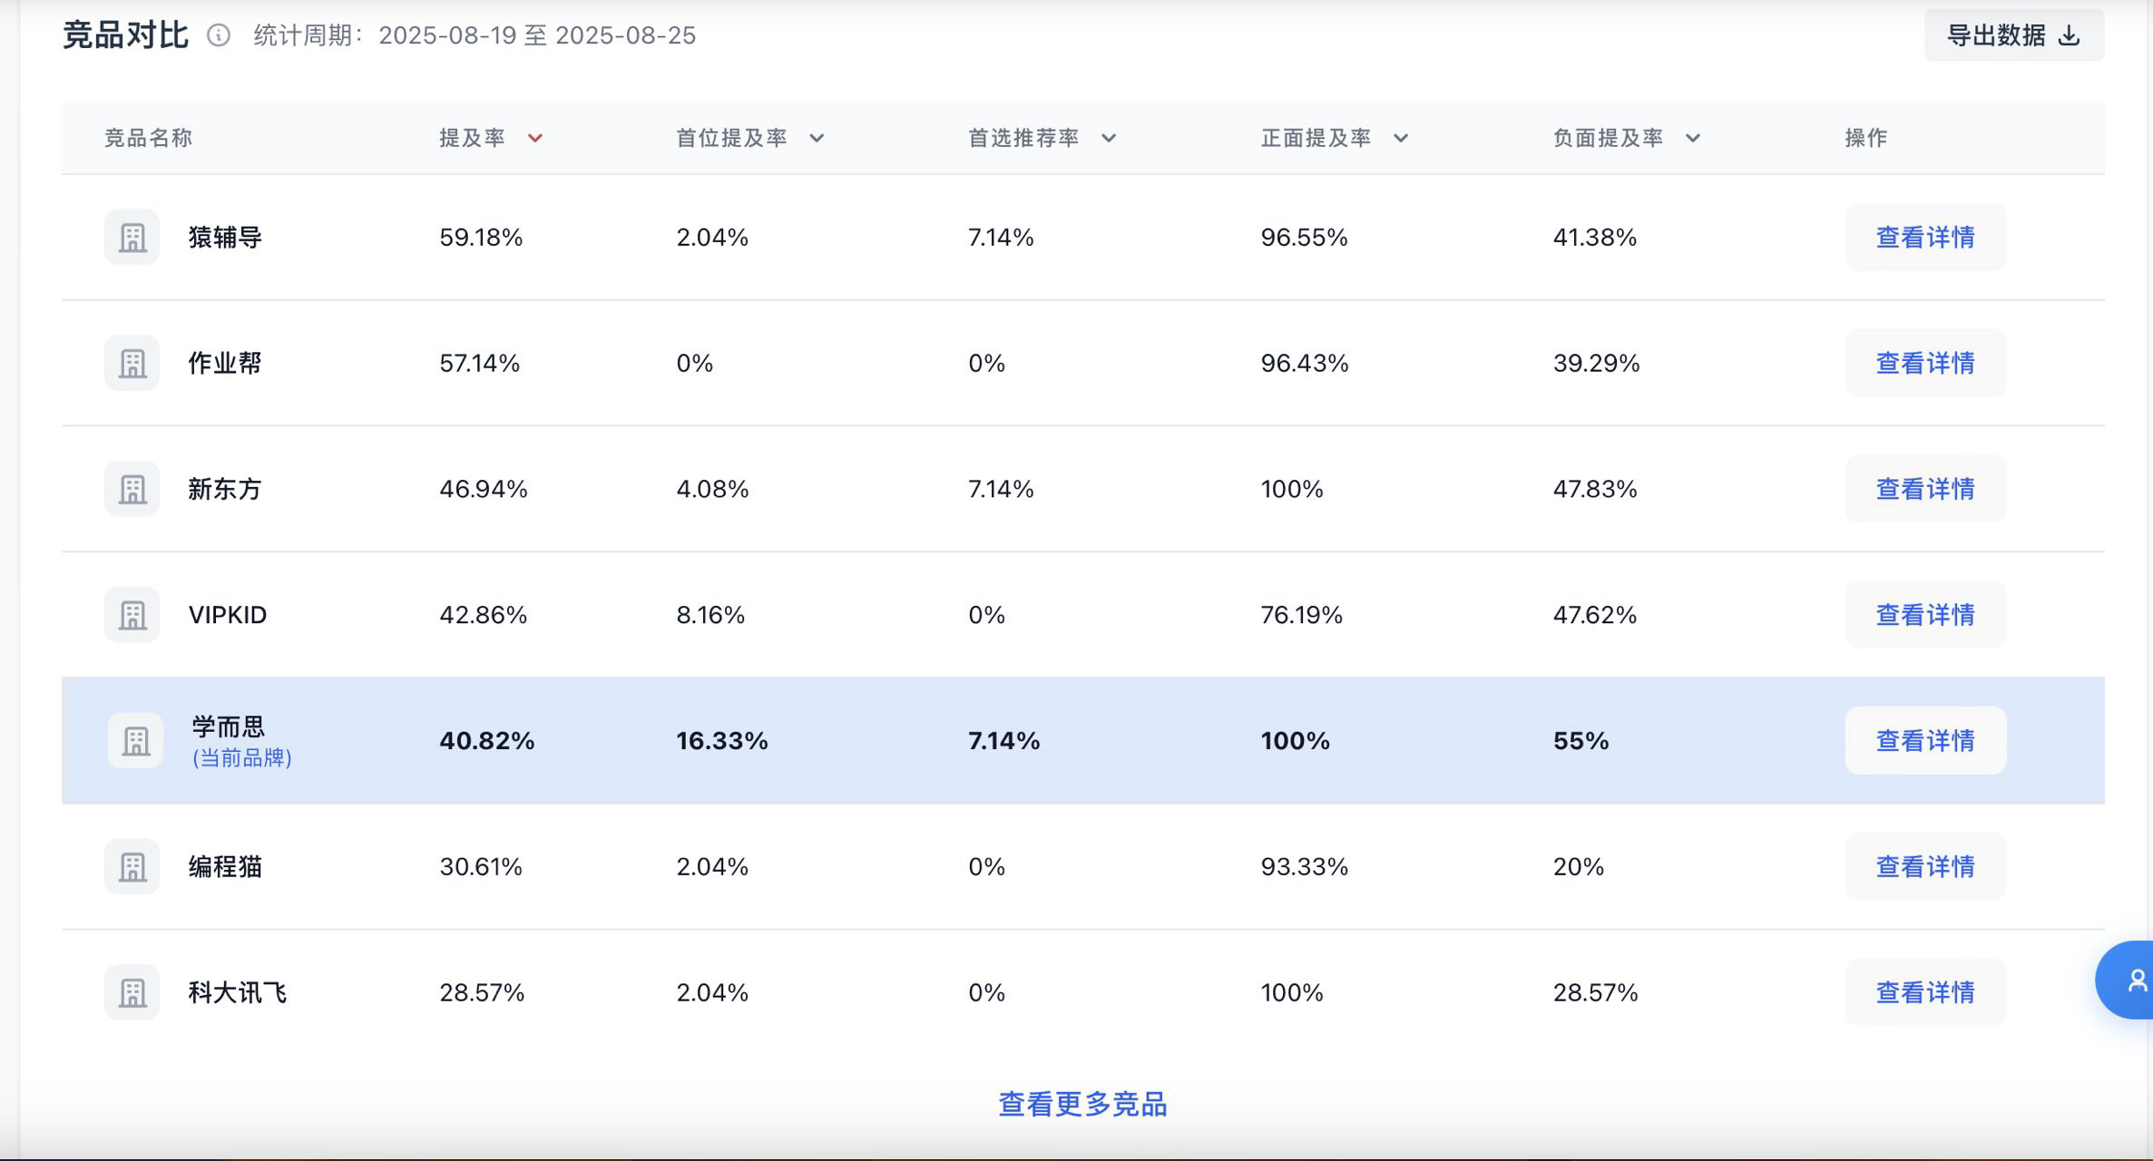Image resolution: width=2153 pixels, height=1161 pixels.
Task: Select the VIPKID competitor name
Action: 228,615
